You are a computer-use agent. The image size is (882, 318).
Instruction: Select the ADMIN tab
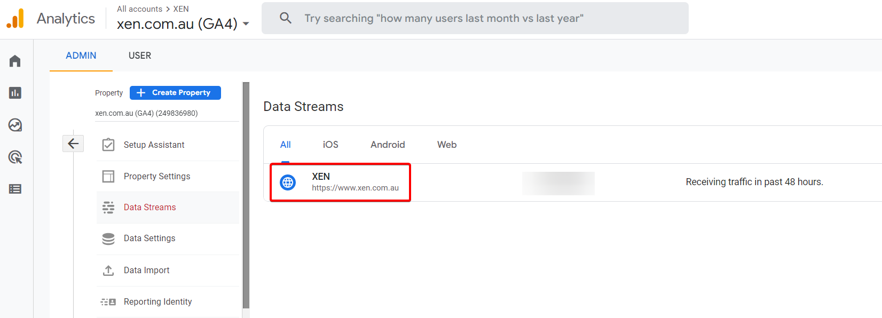[x=81, y=55]
